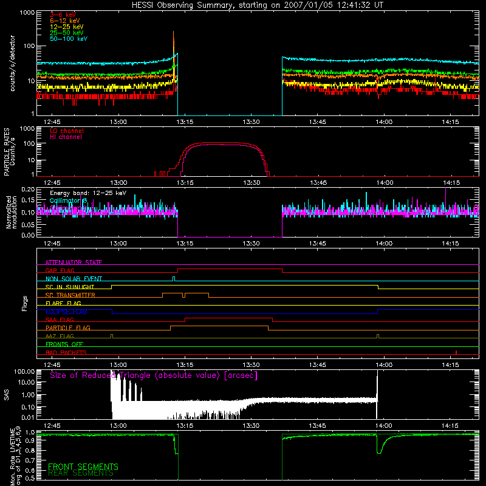The height and width of the screenshot is (486, 486).
Task: Click the '10.00' value on the SAS axis
Action: 26,383
